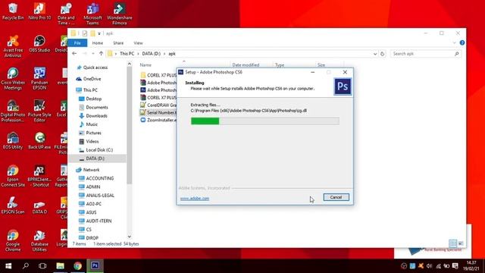The height and width of the screenshot is (273, 485).
Task: Open Wondershare Filmora desktop icon
Action: [120, 14]
